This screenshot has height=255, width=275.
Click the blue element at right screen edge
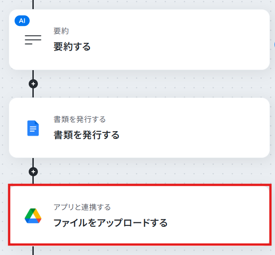(274, 45)
